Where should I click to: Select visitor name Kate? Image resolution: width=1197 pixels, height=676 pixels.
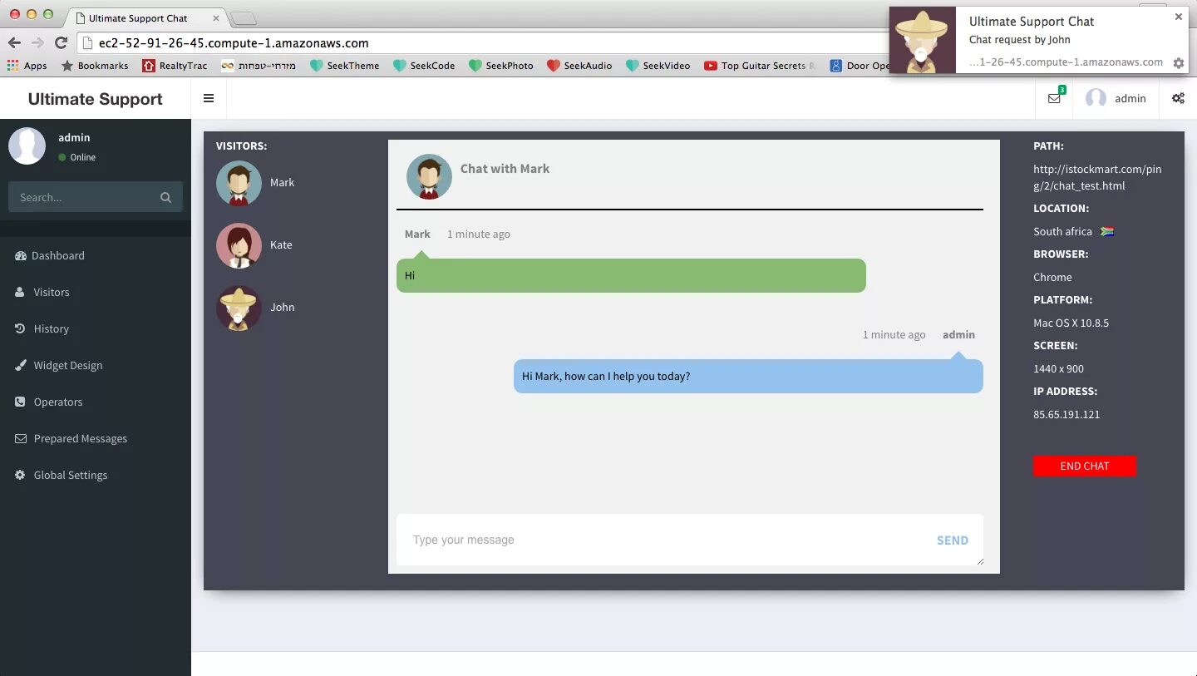(281, 244)
